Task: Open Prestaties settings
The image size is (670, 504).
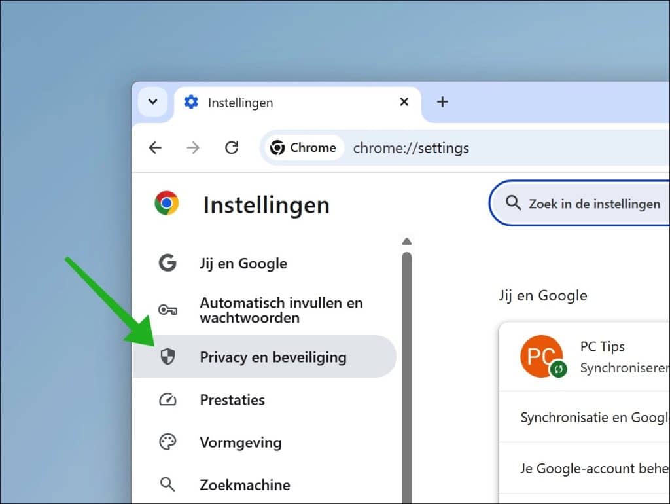Action: tap(264, 400)
